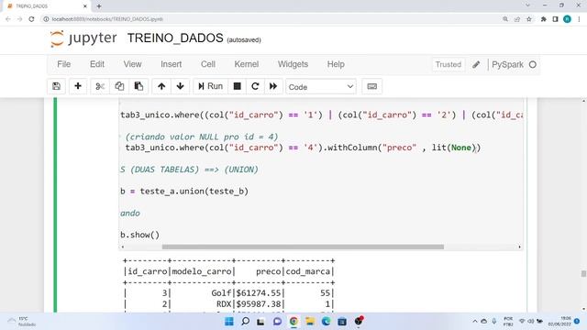587x330 pixels.
Task: Show hidden system tray icons chevron
Action: 475,322
